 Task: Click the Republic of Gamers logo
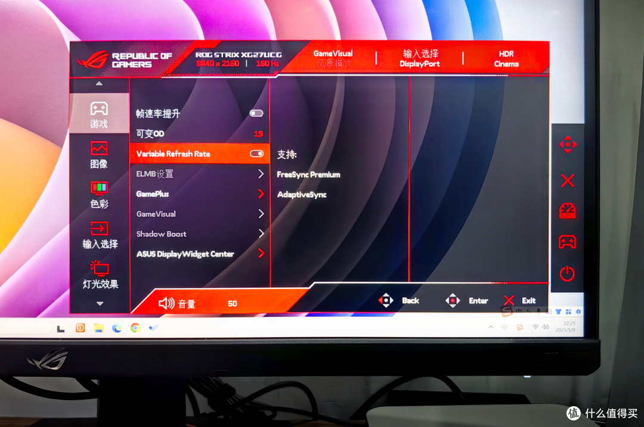125,60
